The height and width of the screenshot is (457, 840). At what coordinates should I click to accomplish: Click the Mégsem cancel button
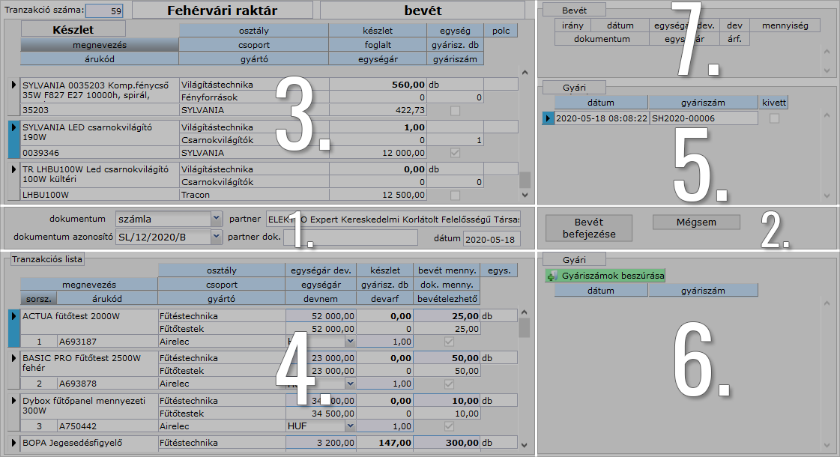click(x=696, y=222)
